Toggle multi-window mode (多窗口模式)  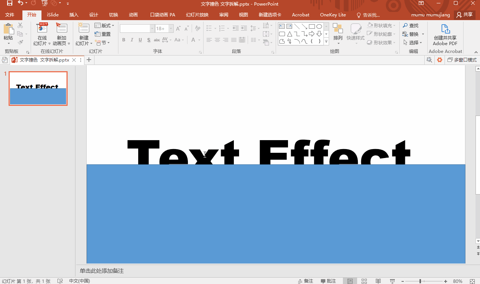click(462, 60)
